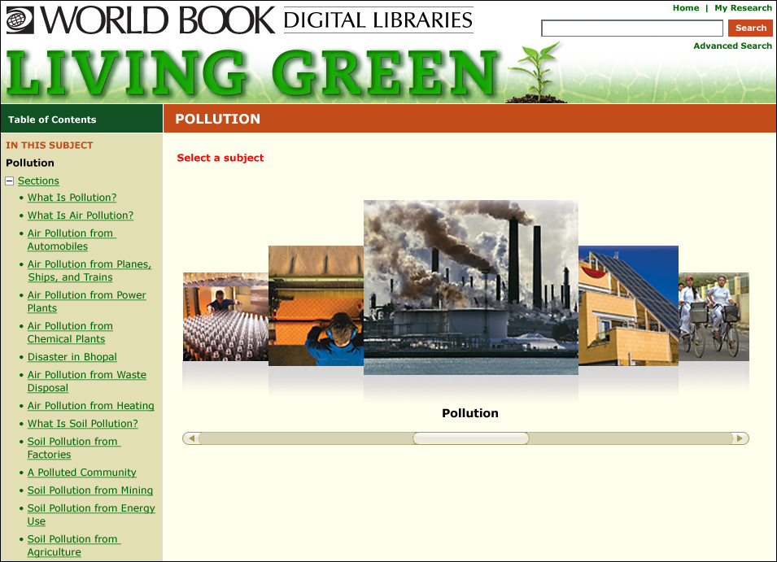This screenshot has height=562, width=777.
Task: Click the Living Green banner title
Action: pyautogui.click(x=251, y=72)
